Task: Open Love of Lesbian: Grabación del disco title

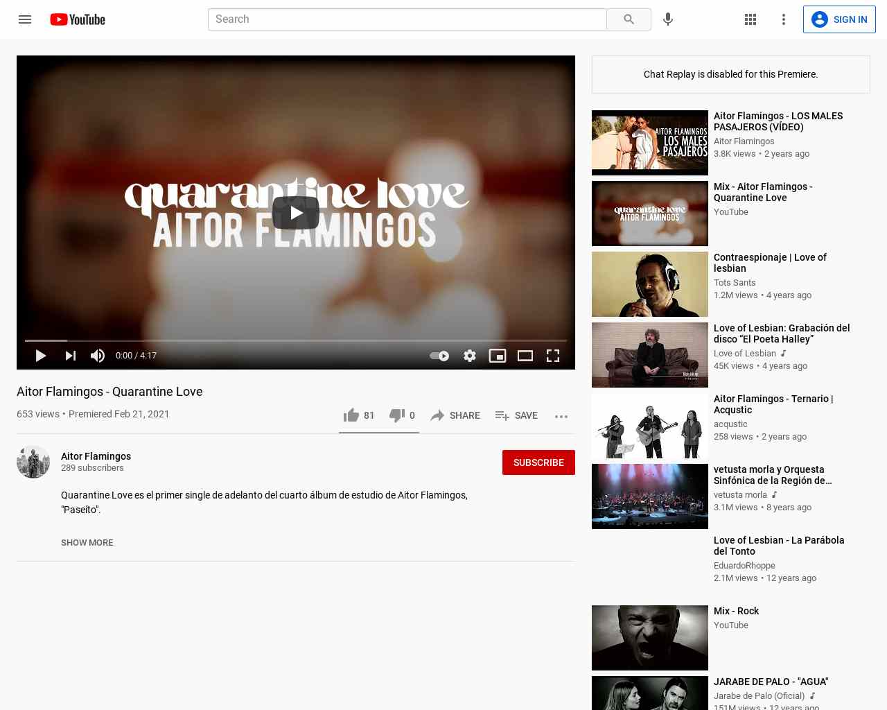Action: [782, 334]
